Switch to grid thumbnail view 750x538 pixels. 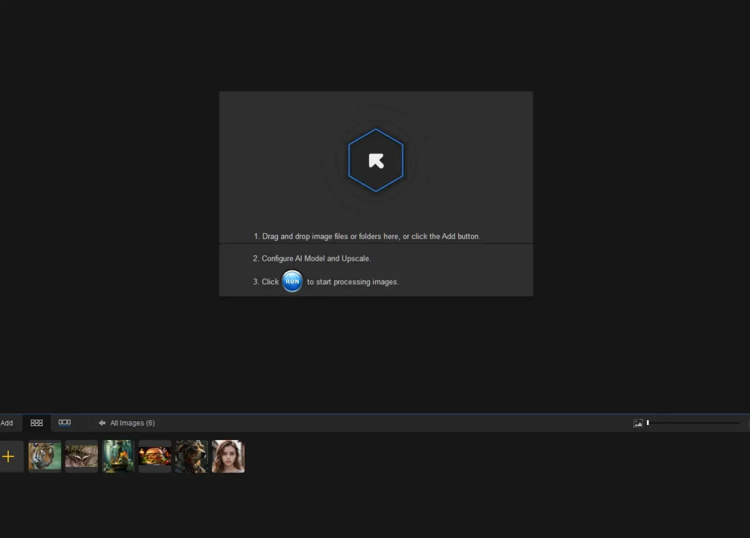click(x=36, y=423)
